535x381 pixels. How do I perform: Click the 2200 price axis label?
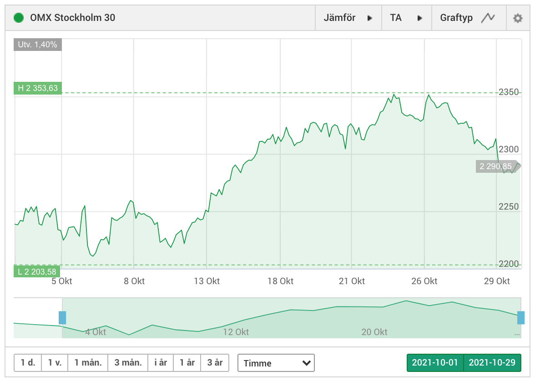pyautogui.click(x=509, y=264)
